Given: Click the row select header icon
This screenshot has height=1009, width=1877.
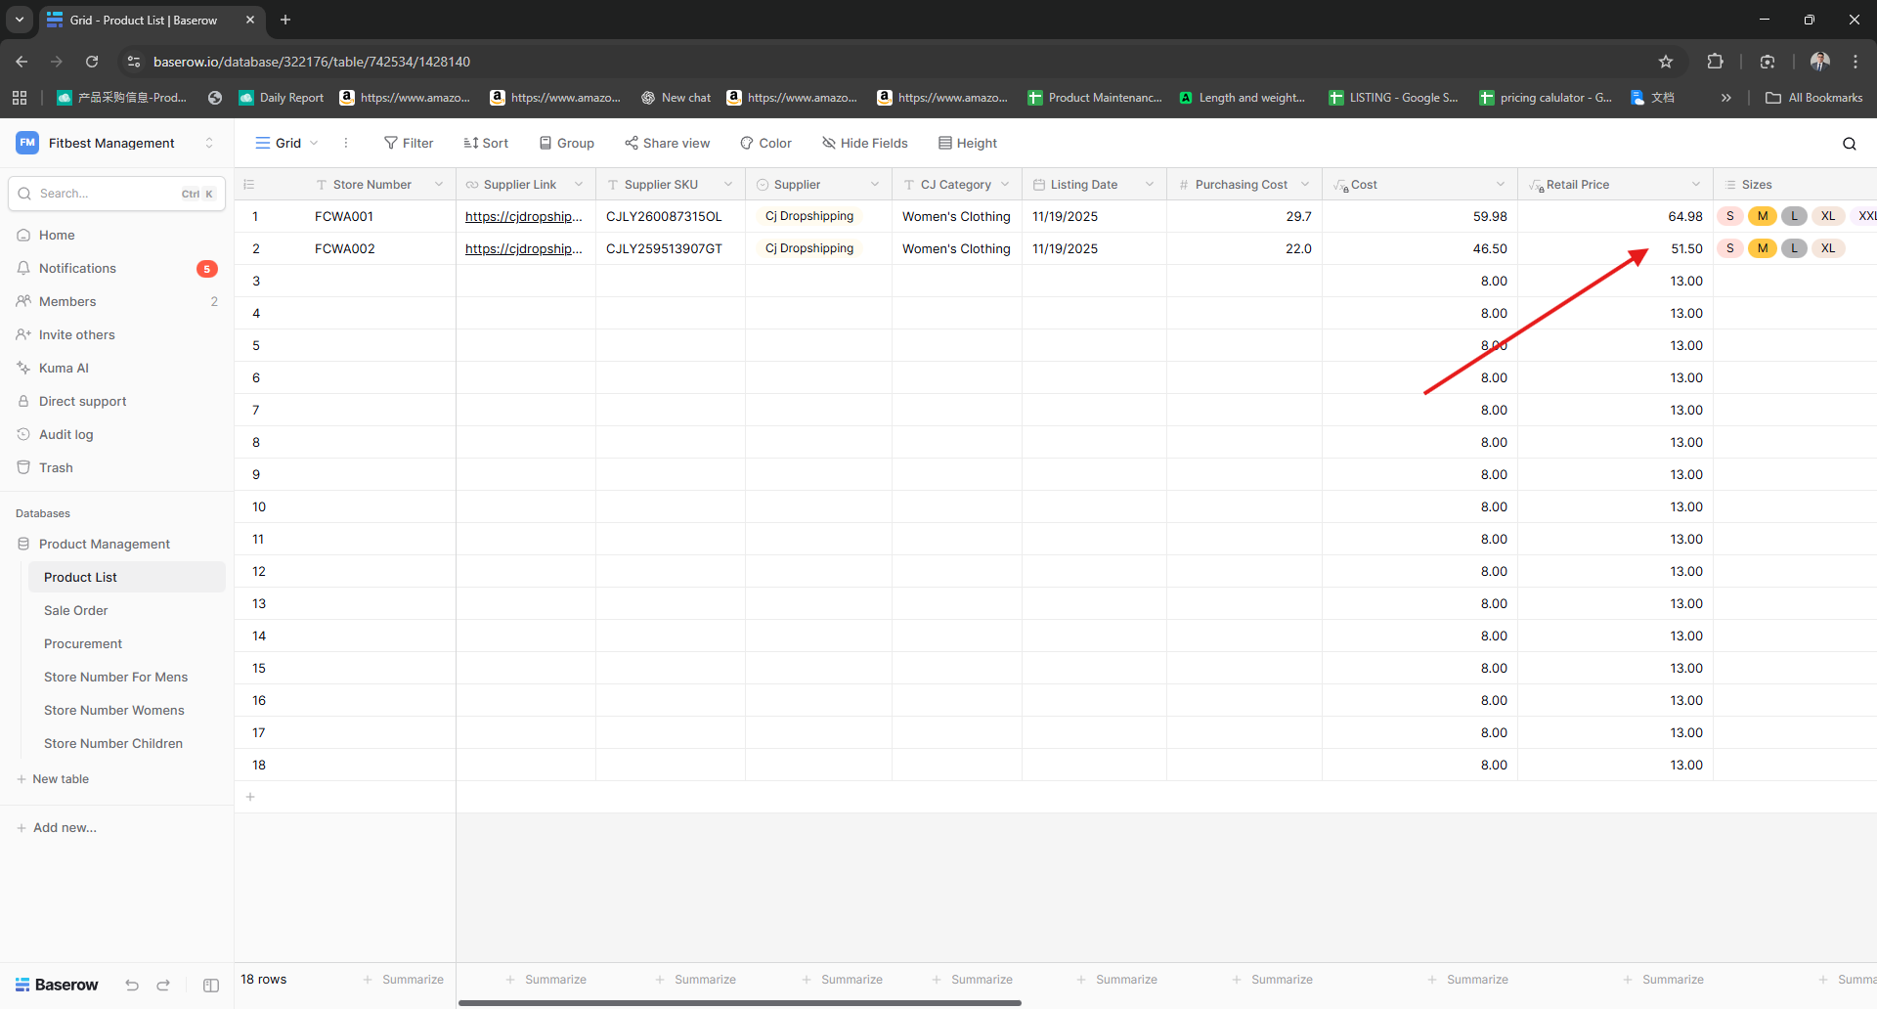Looking at the screenshot, I should [249, 185].
